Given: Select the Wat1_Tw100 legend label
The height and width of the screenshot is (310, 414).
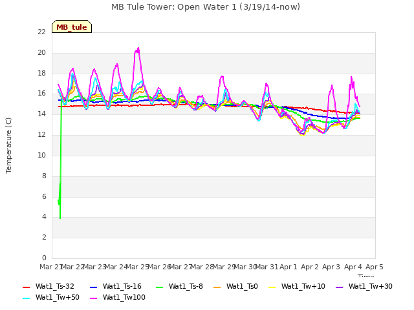Looking at the screenshot, I should (124, 298).
